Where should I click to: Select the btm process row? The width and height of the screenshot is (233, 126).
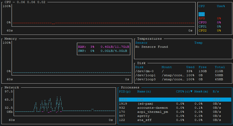point(175,100)
